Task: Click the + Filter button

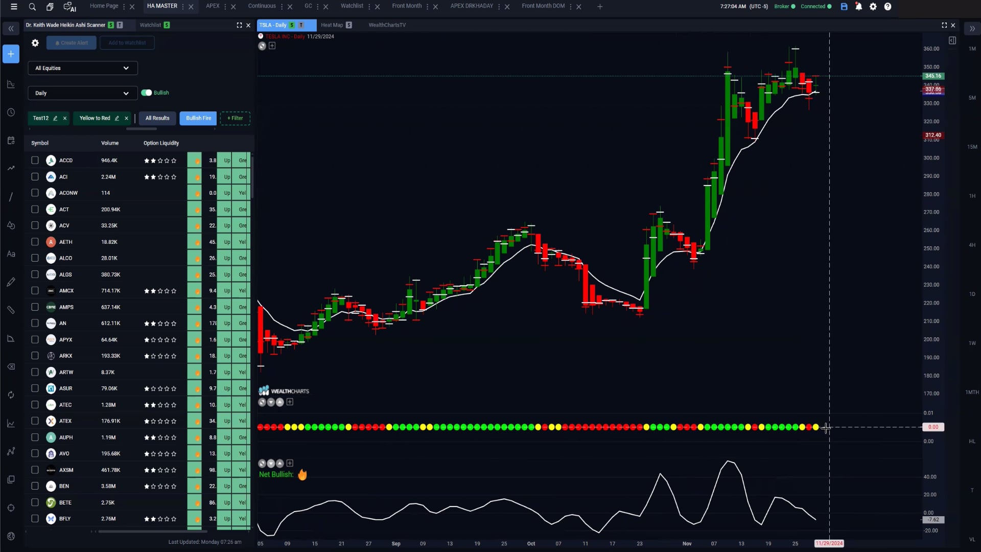Action: tap(235, 118)
